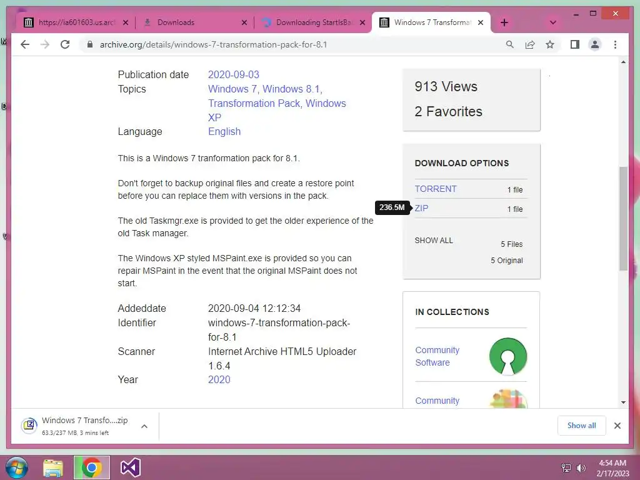Screen dimensions: 640x480
Task: Click the address bar URL
Action: (214, 44)
